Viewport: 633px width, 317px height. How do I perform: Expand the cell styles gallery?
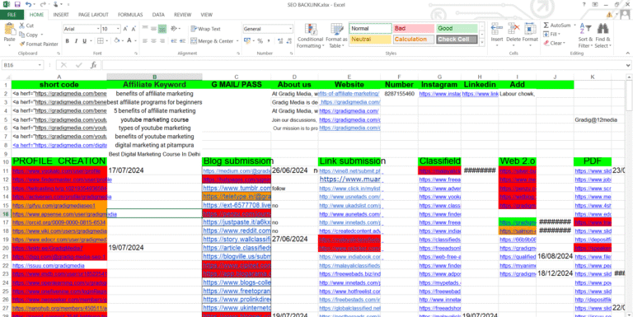[481, 42]
